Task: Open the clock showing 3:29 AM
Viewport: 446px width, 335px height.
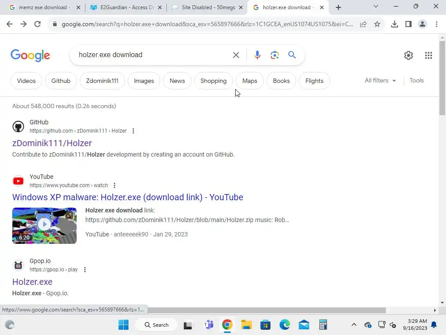Action: coord(415,325)
